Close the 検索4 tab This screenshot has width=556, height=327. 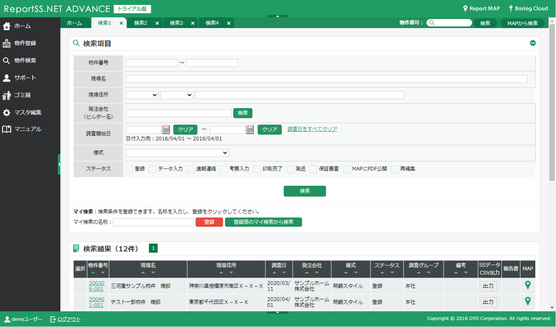click(229, 23)
